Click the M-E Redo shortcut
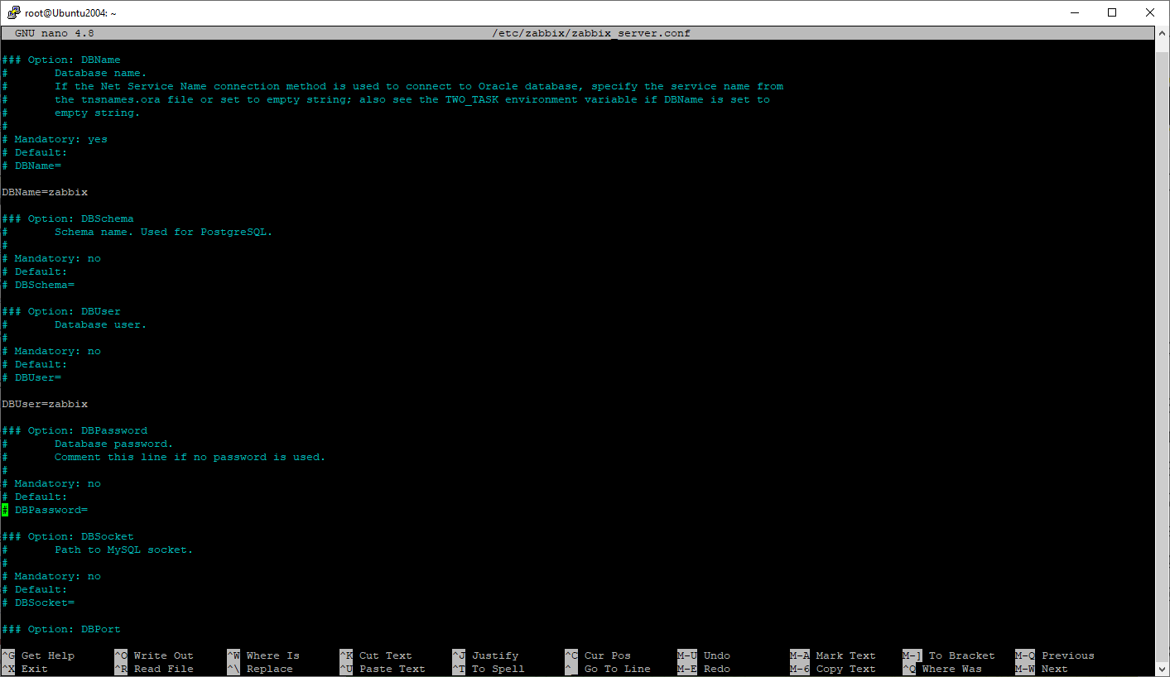Viewport: 1170px width, 677px height. (704, 669)
